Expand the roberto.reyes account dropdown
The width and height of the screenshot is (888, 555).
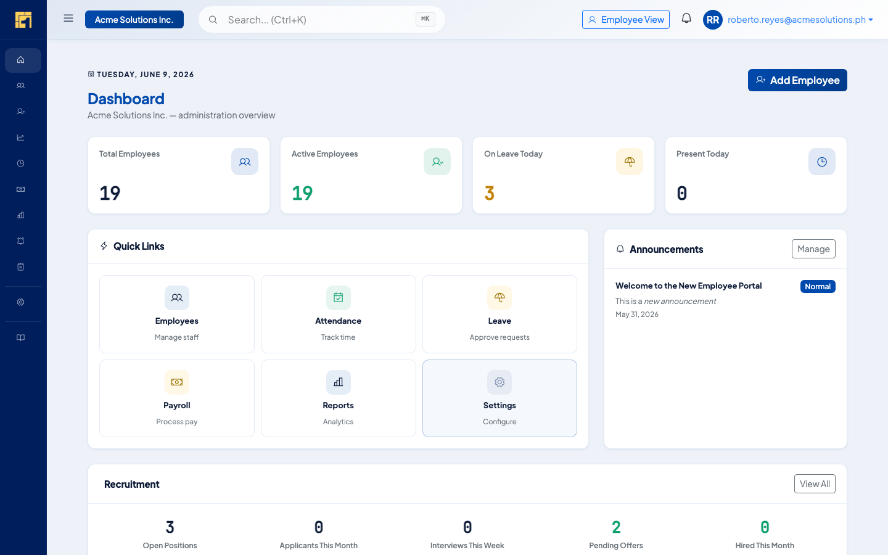(x=789, y=20)
